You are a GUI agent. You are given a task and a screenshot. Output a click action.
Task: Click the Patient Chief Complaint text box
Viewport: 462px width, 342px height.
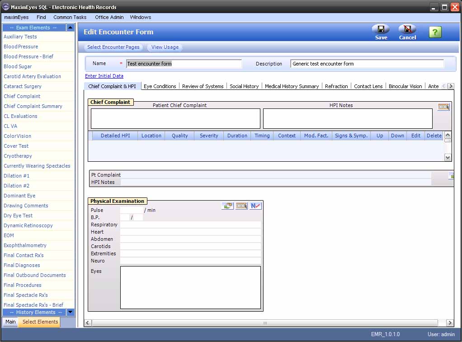[x=175, y=119]
